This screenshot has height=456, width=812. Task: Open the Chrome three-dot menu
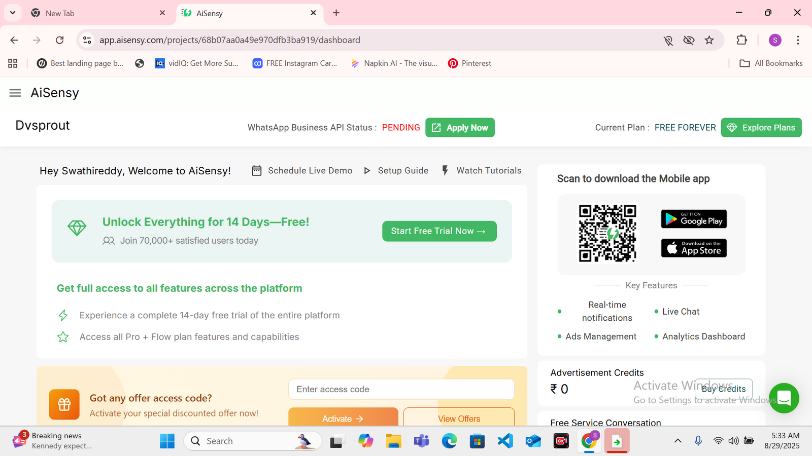tap(798, 40)
